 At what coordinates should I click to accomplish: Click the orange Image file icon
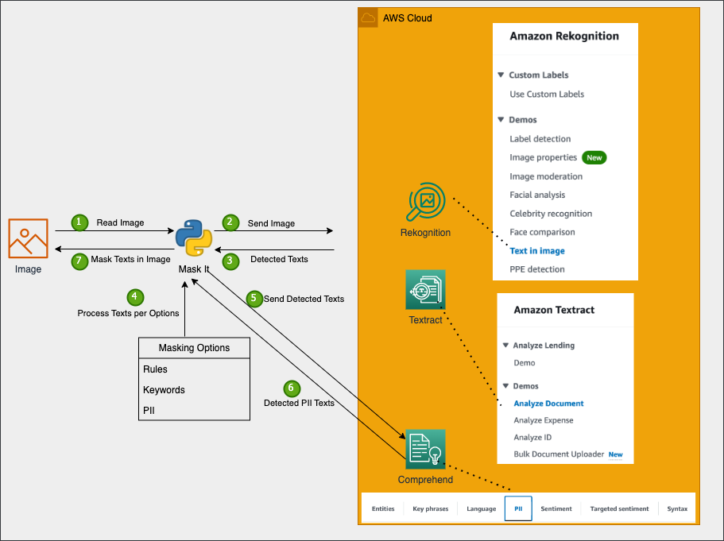[x=28, y=238]
